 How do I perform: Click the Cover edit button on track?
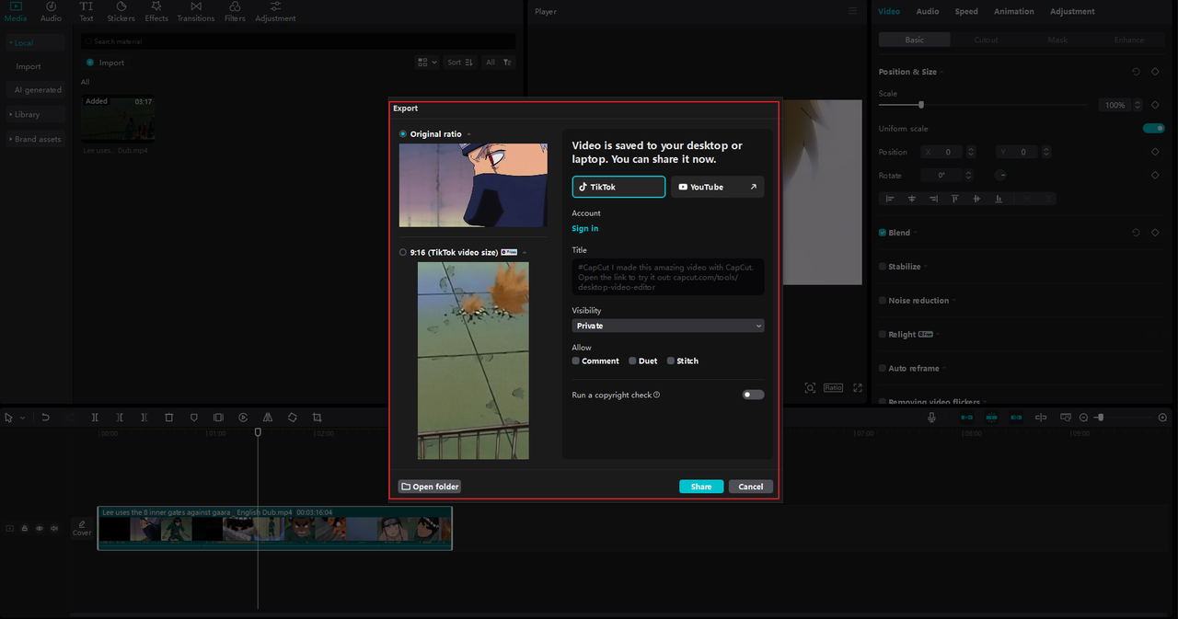[82, 528]
